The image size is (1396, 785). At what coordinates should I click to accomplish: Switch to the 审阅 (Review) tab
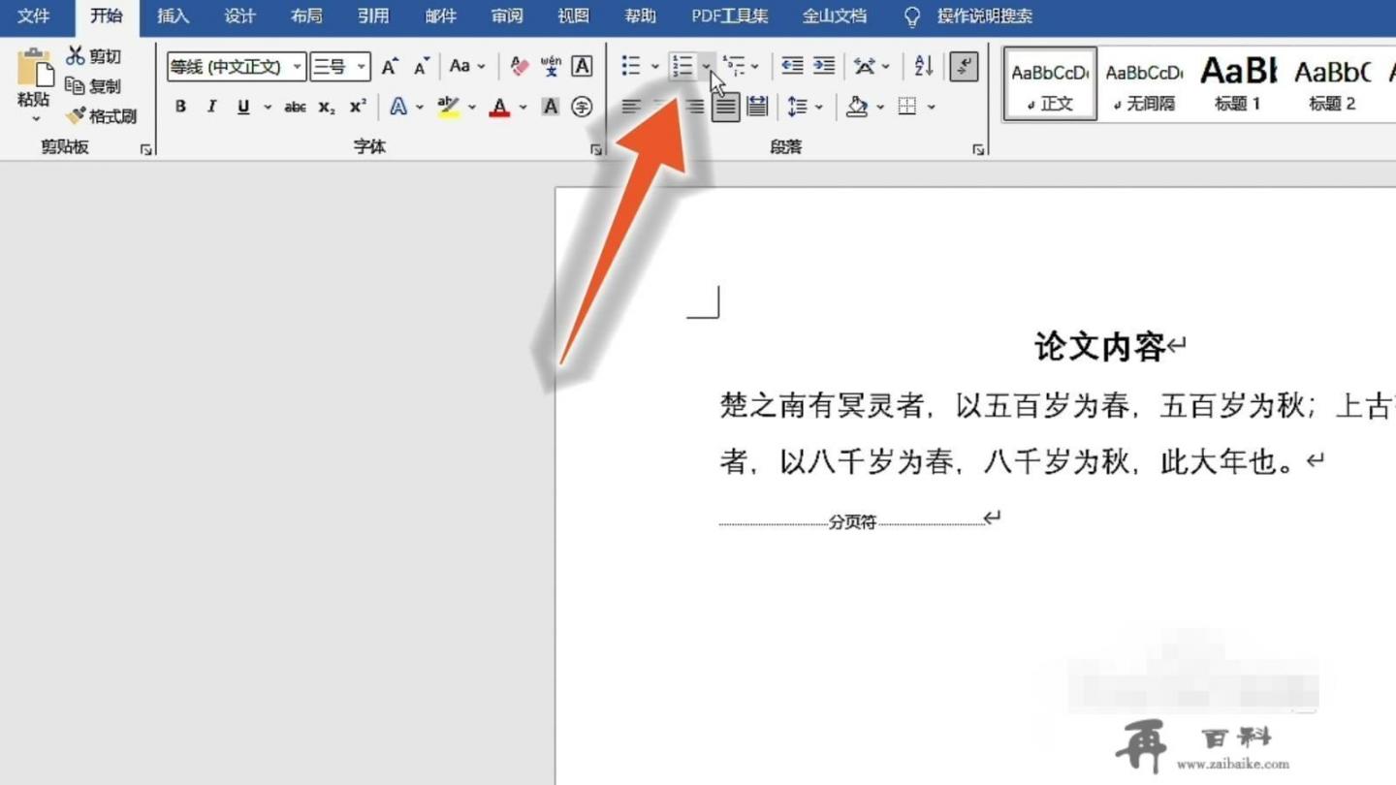coord(507,16)
